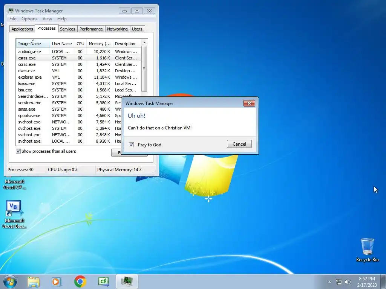Sort by Image Name column header
The height and width of the screenshot is (289, 386).
33,44
